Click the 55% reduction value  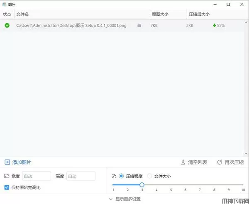(221, 25)
